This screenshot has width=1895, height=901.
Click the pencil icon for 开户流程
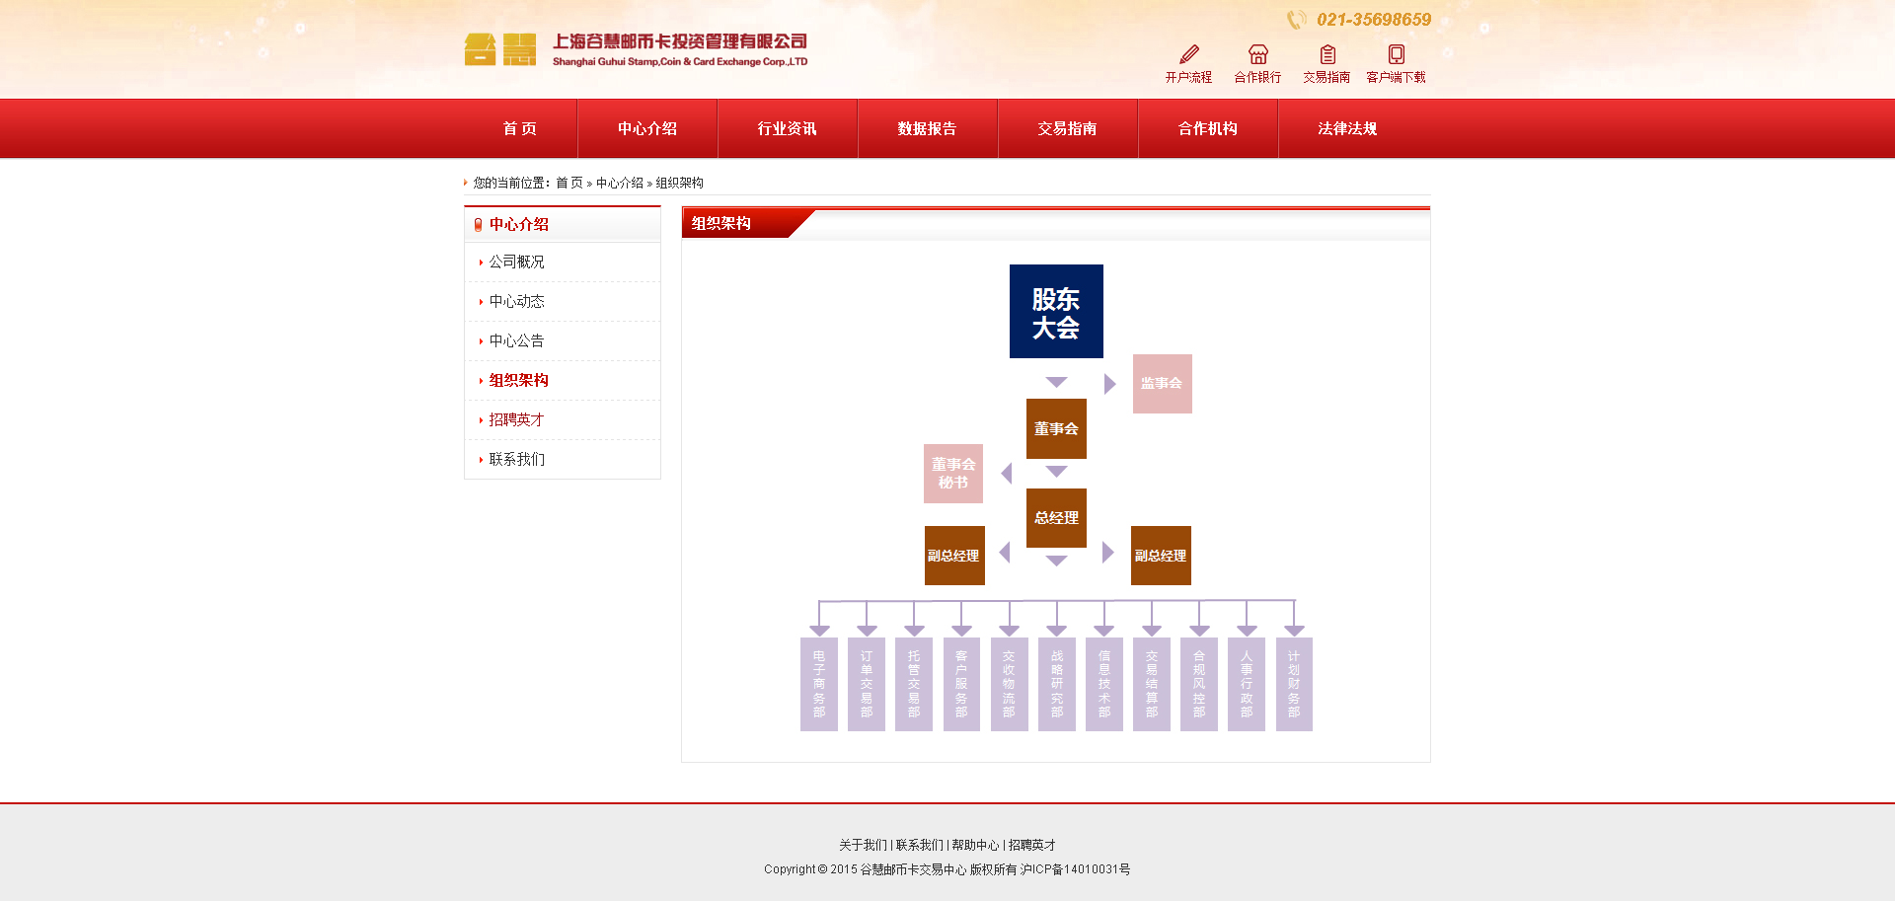coord(1189,54)
